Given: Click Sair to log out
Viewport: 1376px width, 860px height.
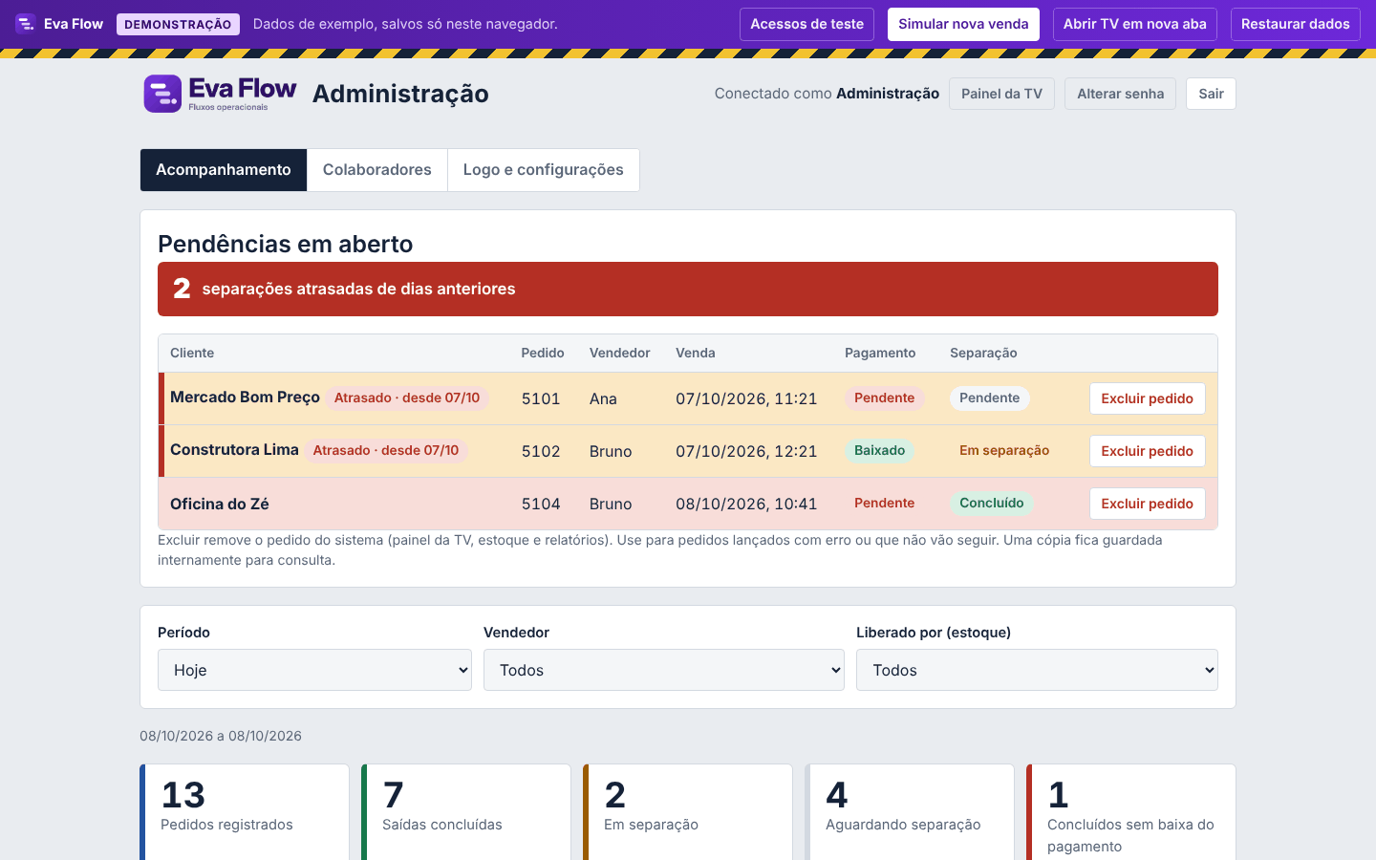Looking at the screenshot, I should [1211, 94].
